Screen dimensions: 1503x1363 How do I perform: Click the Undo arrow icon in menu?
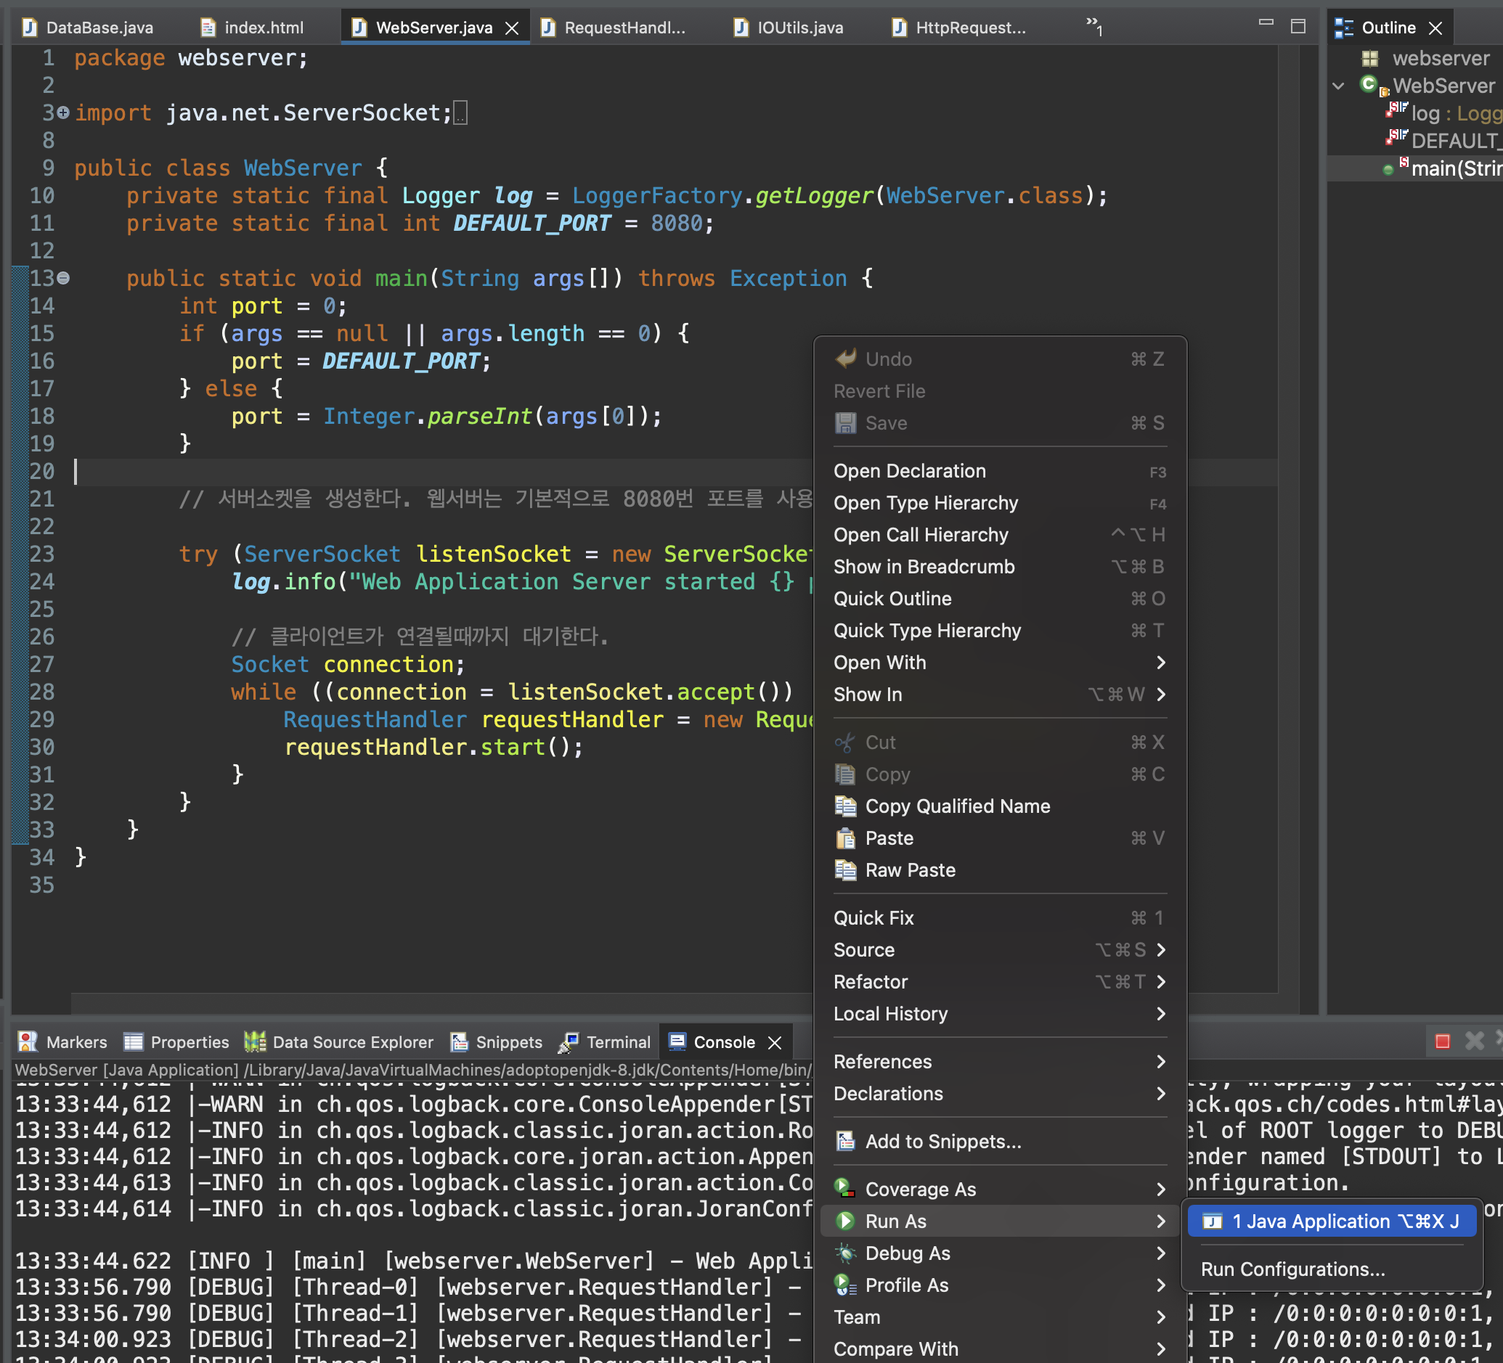click(845, 359)
